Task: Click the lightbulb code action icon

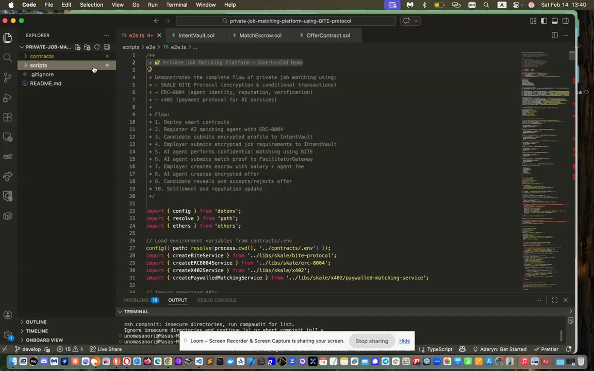Action: point(150,70)
